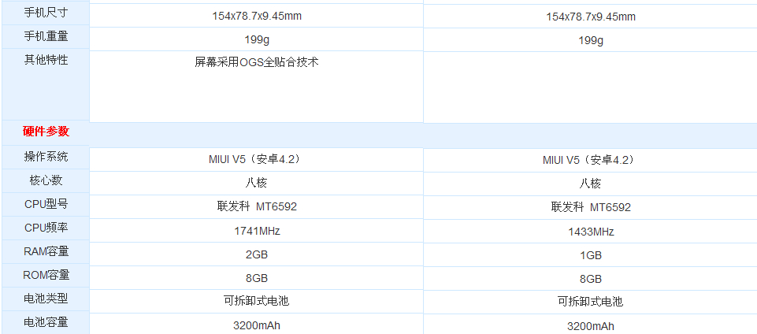Viewport: 757px width, 334px height.
Task: Select the 手机重量 row label
Action: (46, 36)
